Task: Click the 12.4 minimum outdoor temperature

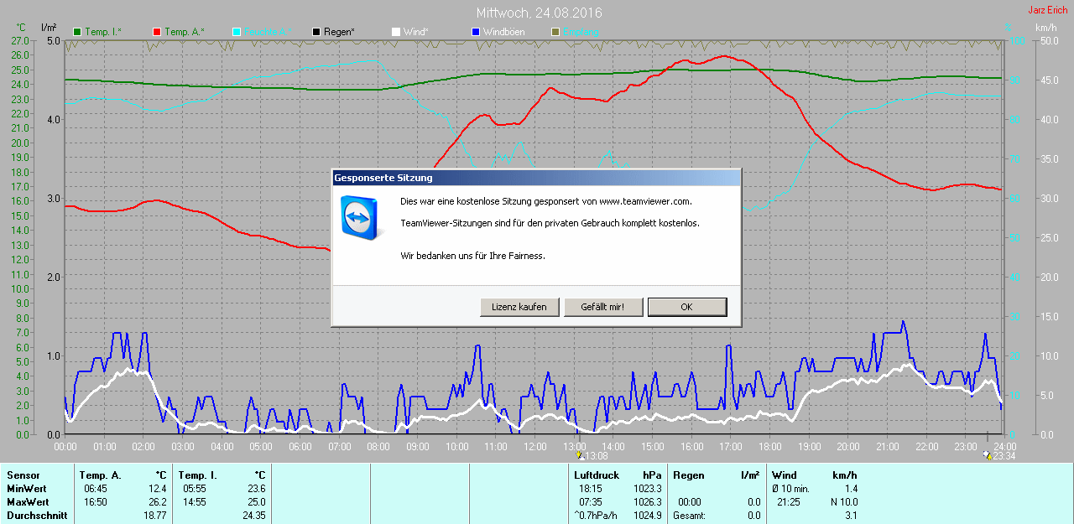Action: pos(157,489)
